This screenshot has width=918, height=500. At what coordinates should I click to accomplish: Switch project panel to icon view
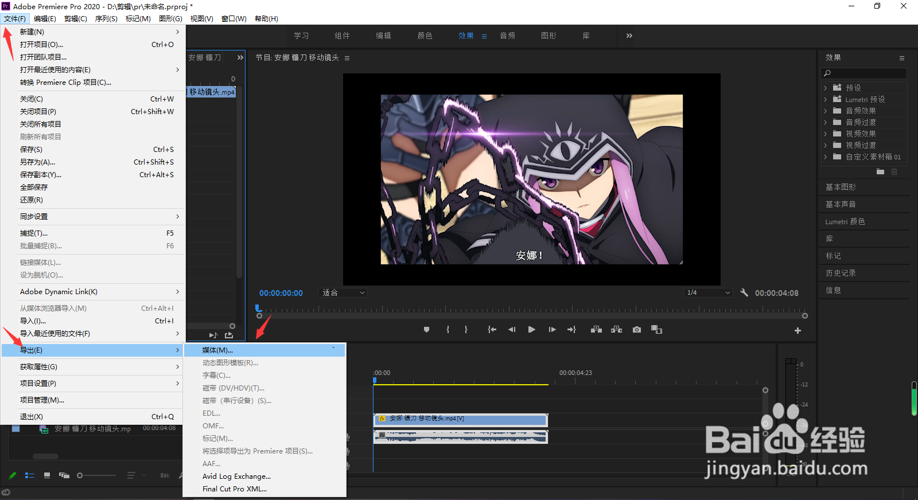[47, 475]
